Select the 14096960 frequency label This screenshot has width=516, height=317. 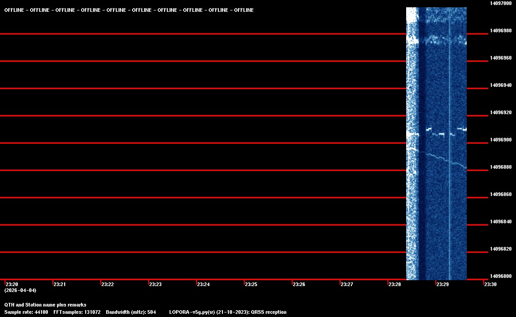pyautogui.click(x=501, y=58)
